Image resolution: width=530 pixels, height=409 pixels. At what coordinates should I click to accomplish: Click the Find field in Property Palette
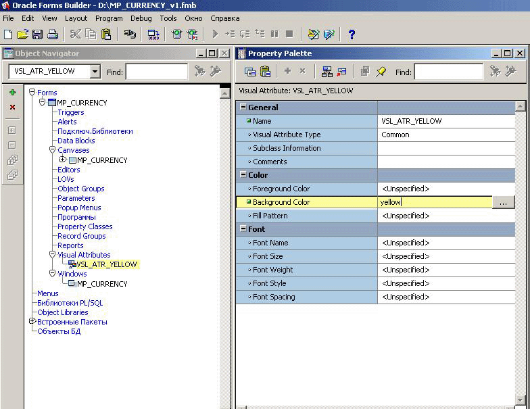(449, 72)
